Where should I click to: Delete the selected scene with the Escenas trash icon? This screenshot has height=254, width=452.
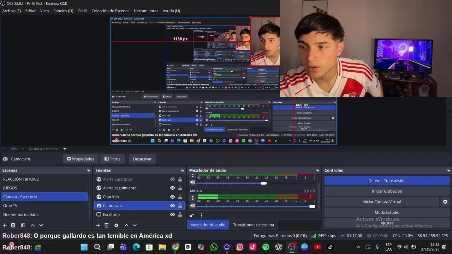13,225
